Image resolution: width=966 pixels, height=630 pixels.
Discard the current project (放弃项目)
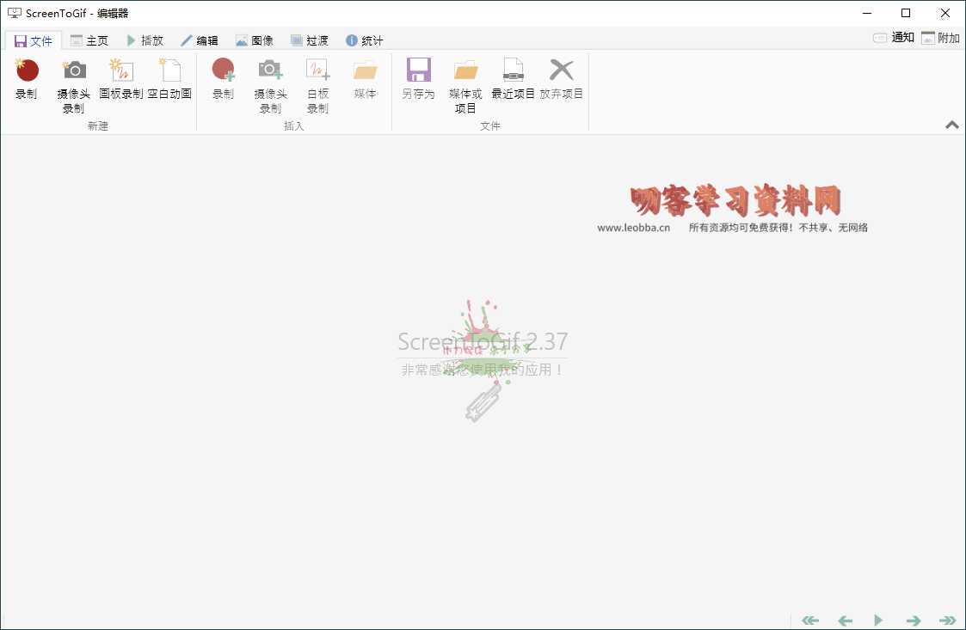561,78
